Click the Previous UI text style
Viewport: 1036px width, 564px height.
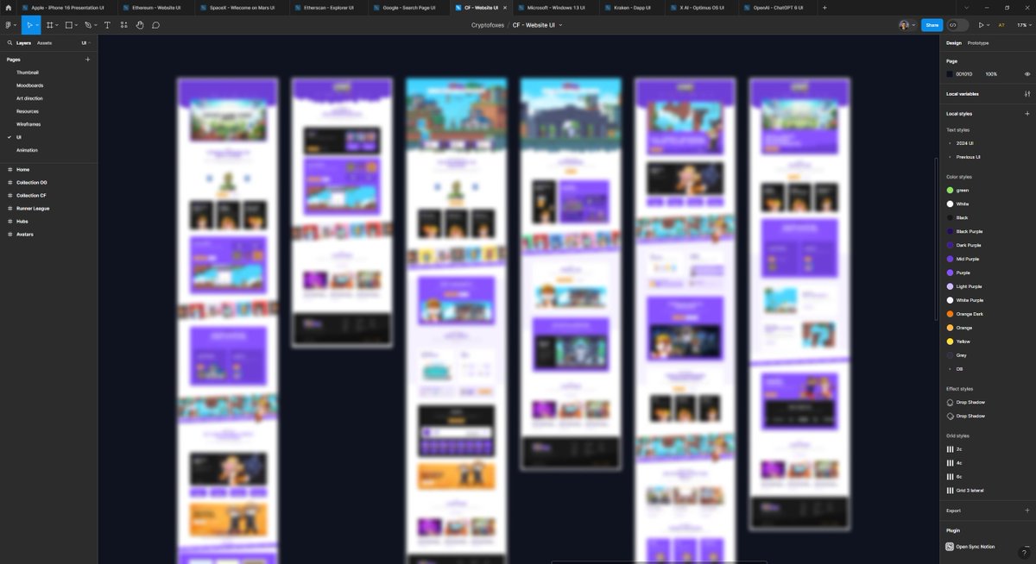pos(968,157)
